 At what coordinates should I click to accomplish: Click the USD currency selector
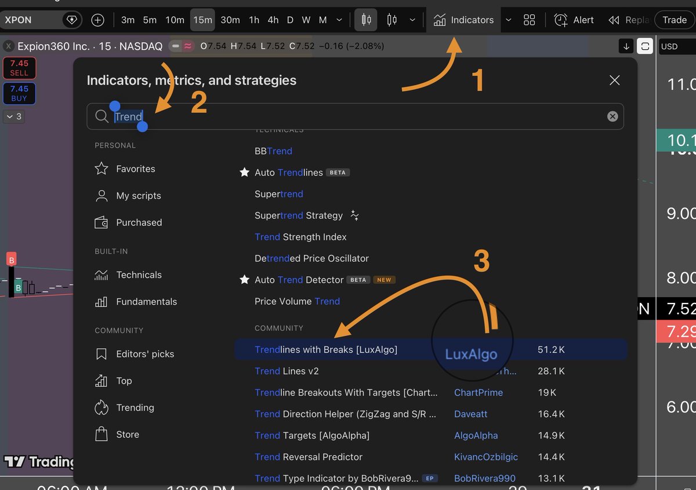[x=677, y=46]
